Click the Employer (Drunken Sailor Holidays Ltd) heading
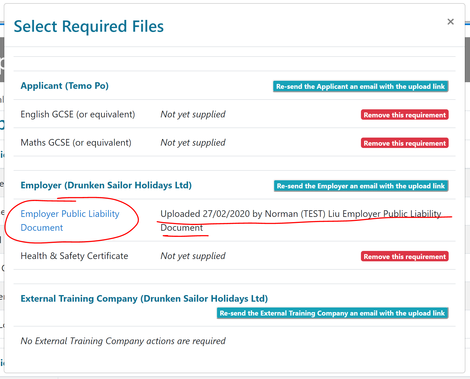Image resolution: width=470 pixels, height=379 pixels. tap(106, 185)
